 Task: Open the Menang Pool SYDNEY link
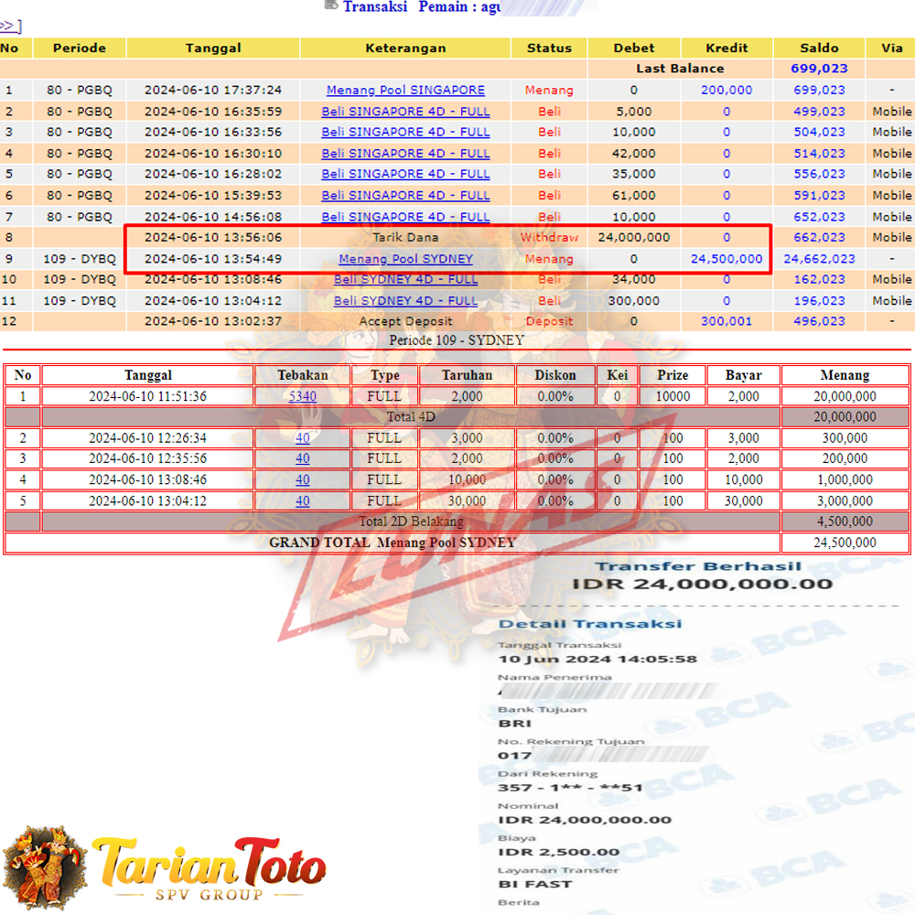click(405, 259)
